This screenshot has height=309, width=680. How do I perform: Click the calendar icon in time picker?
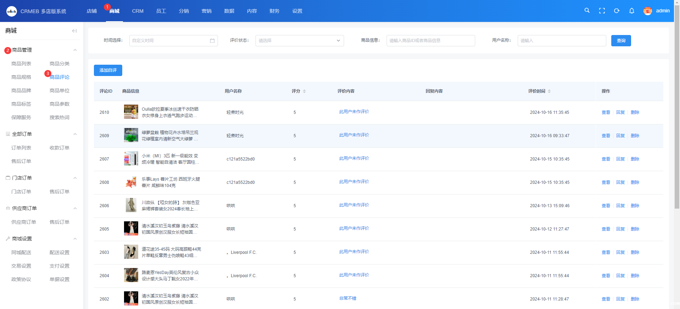point(212,41)
